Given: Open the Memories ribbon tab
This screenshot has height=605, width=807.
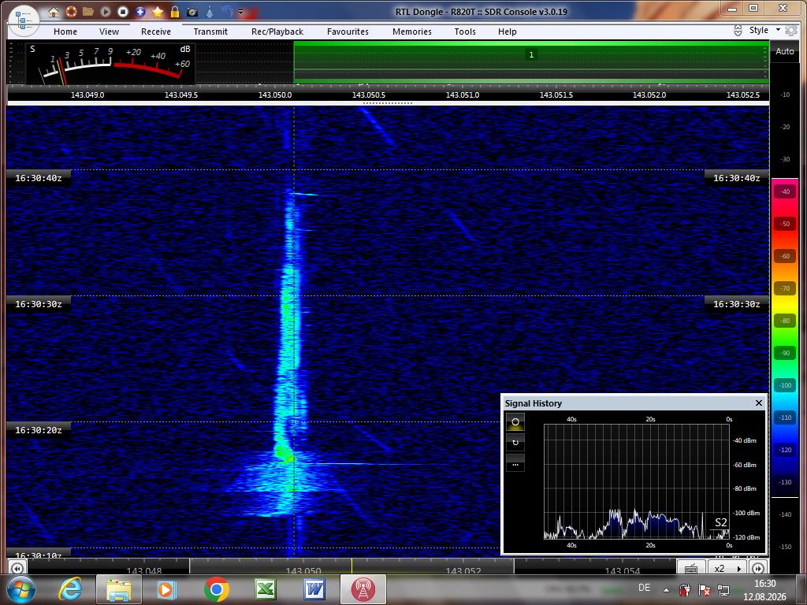Looking at the screenshot, I should click(x=412, y=32).
